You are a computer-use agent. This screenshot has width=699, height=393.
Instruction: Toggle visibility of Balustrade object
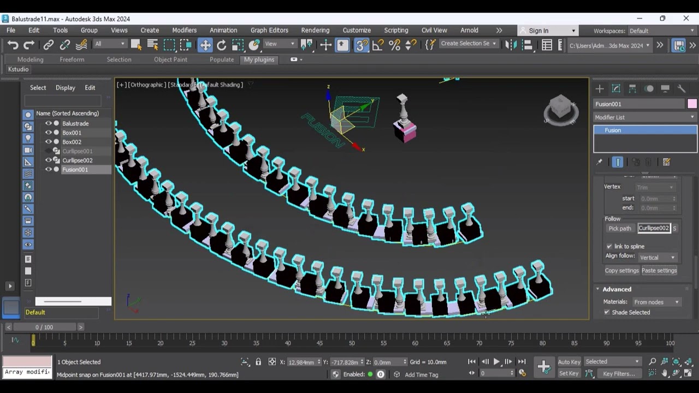coord(49,123)
